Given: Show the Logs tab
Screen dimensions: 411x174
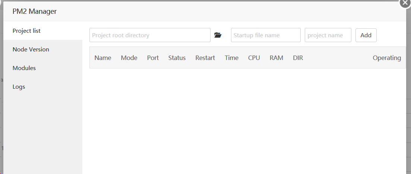Looking at the screenshot, I should 19,87.
